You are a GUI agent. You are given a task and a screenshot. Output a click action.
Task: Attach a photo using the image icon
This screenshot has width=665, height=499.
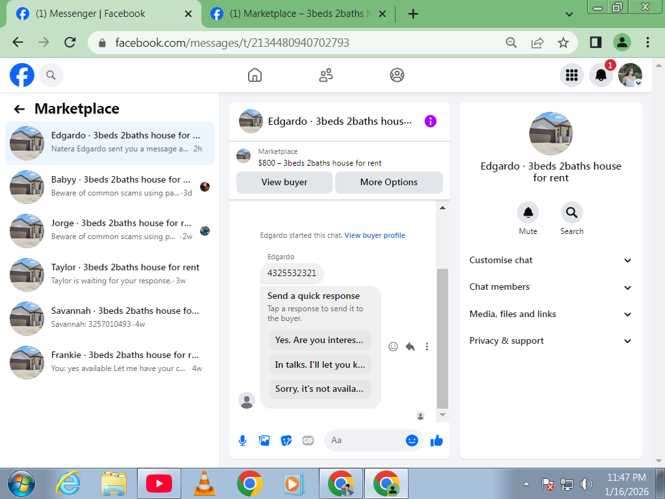[x=264, y=441]
